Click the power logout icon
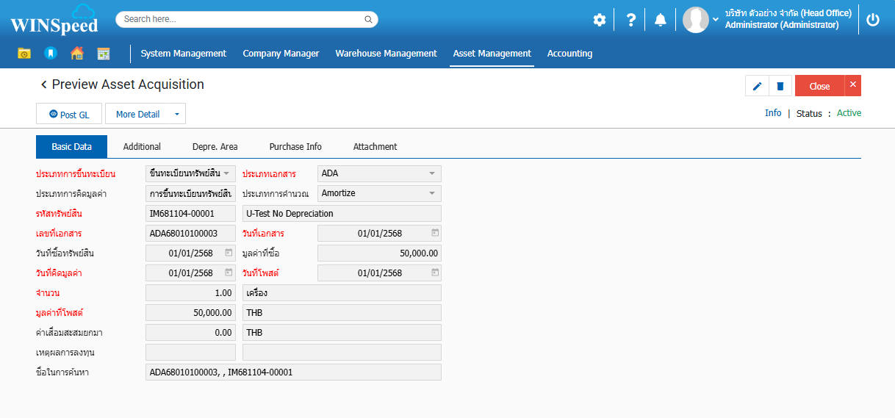This screenshot has width=895, height=418. click(873, 20)
